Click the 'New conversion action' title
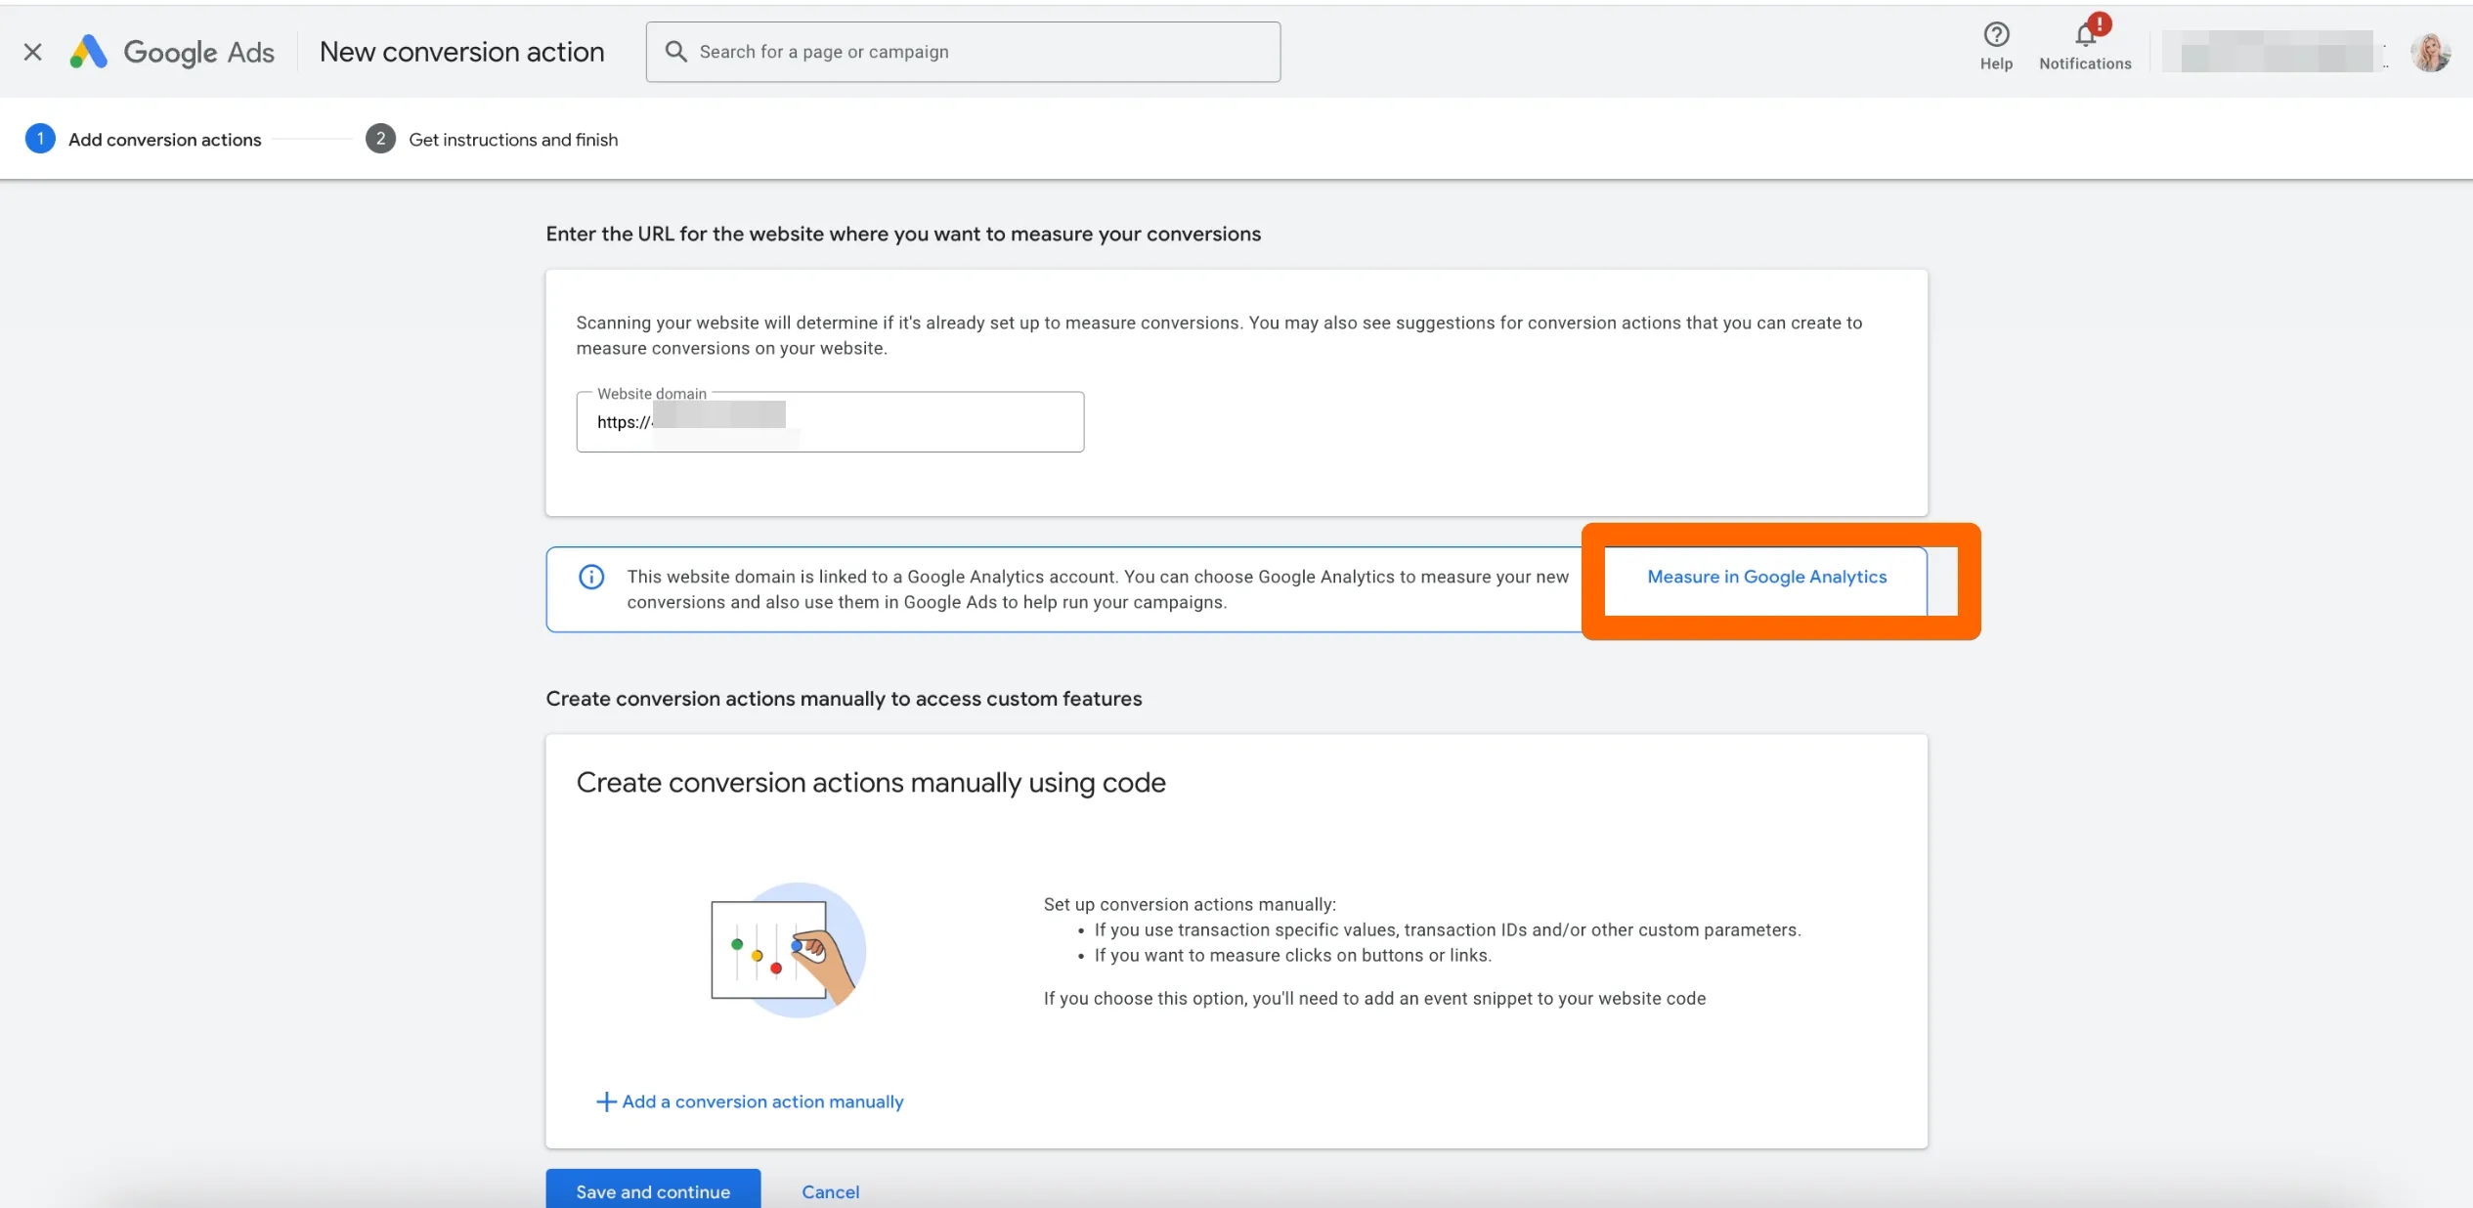Viewport: 2473px width, 1208px height. point(461,52)
